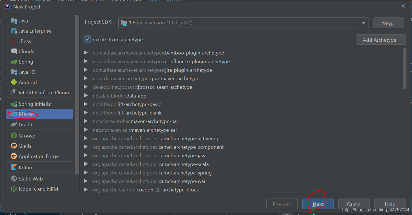Click the project types list scrollbar
Screen dimensions: 412x215
[x=77, y=94]
